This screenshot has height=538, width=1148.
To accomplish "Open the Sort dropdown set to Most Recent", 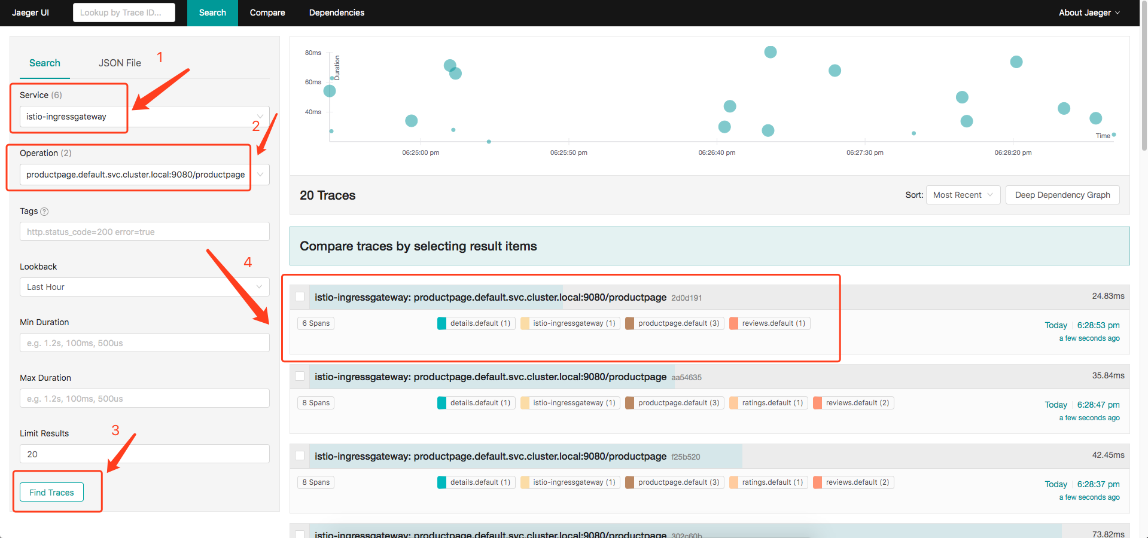I will 963,195.
